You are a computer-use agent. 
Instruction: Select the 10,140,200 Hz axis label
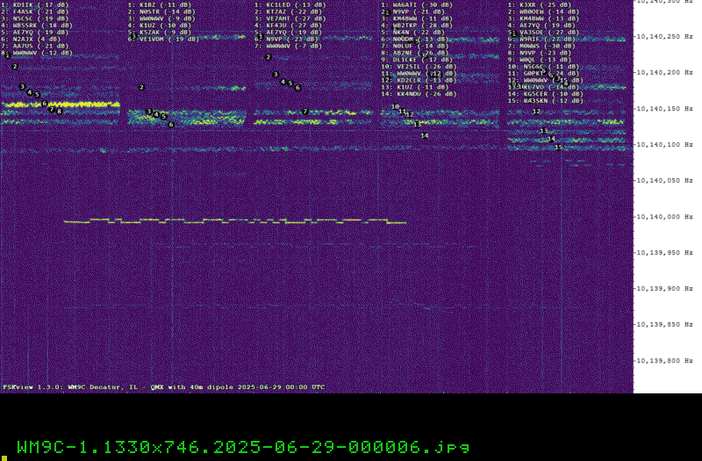(665, 72)
